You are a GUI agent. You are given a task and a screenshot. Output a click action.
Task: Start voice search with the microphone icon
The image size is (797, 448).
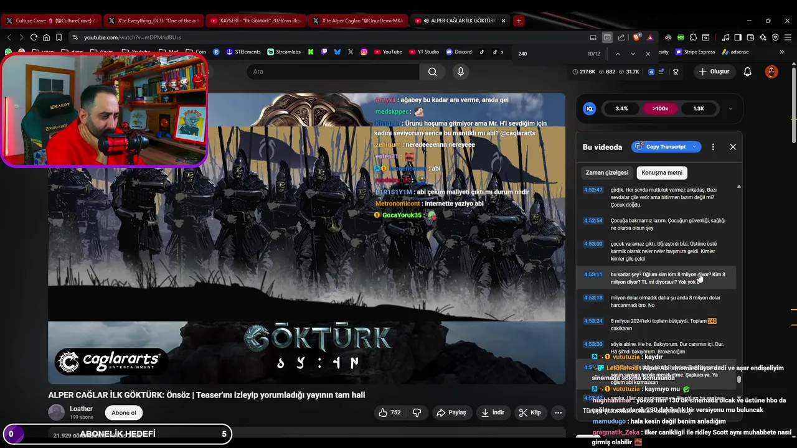click(461, 72)
